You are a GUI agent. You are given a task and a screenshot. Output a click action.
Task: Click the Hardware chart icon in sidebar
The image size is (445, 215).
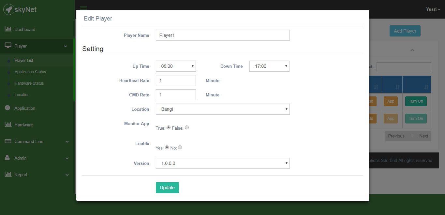click(x=8, y=125)
